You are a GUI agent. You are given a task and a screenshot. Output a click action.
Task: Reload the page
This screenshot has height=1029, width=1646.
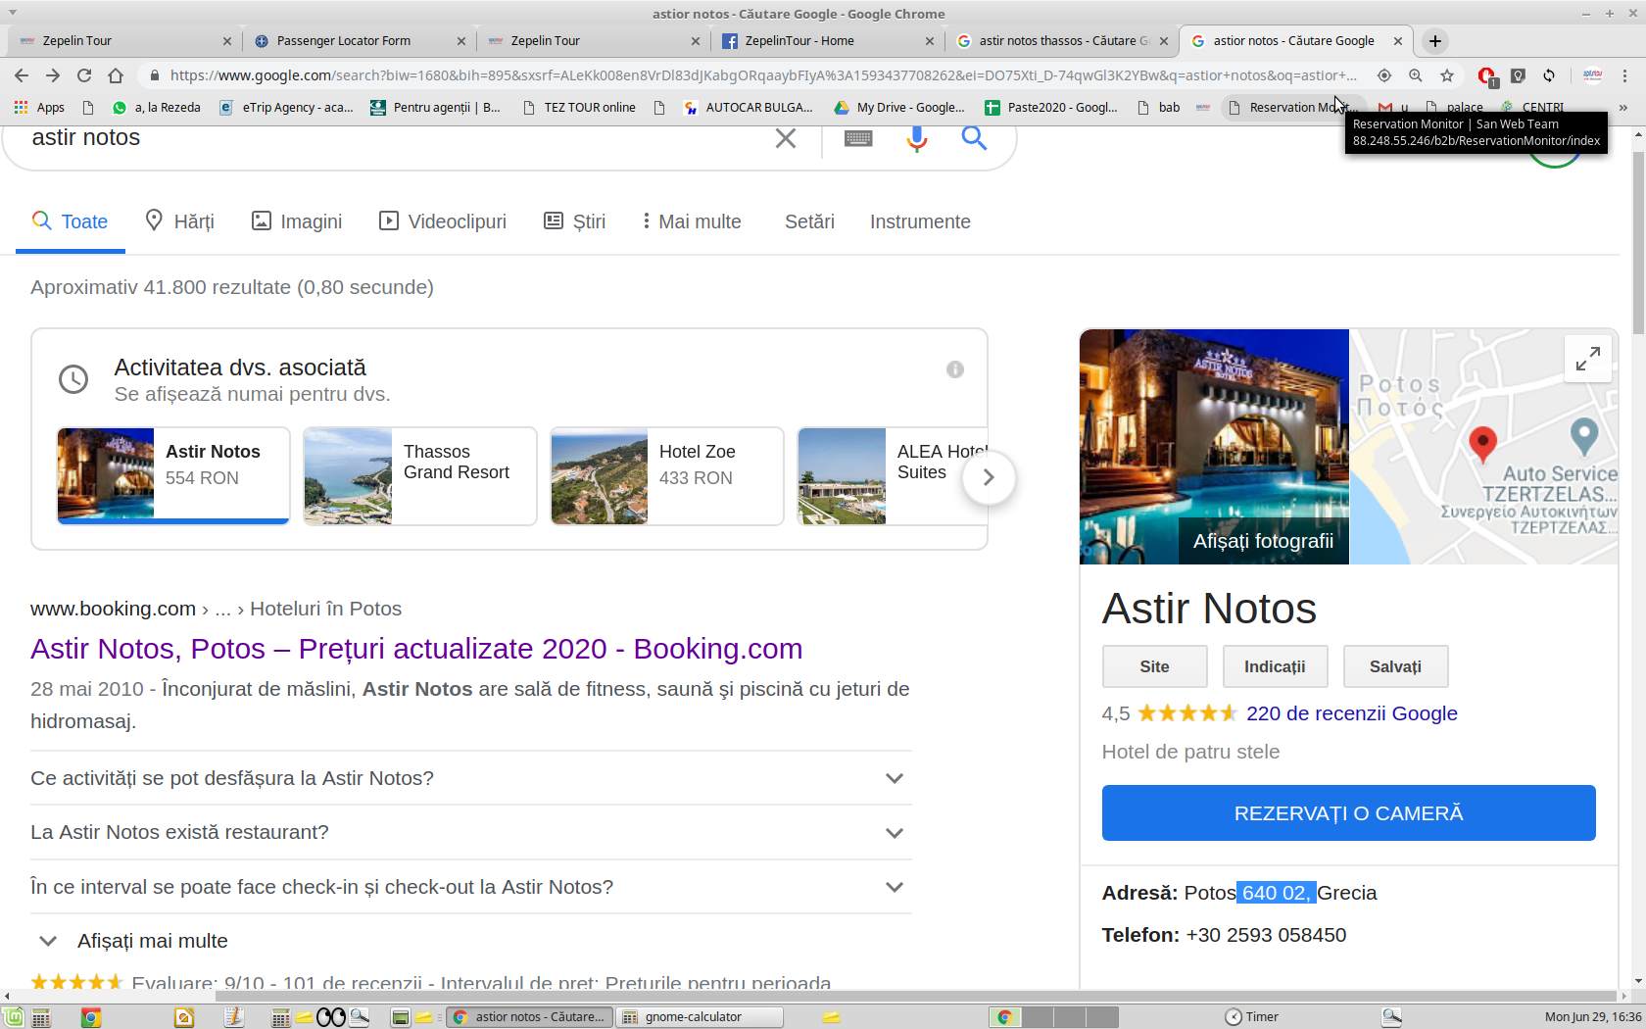(84, 75)
